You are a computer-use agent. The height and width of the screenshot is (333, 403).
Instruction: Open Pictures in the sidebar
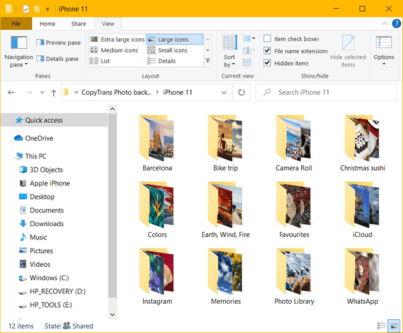tap(36, 251)
